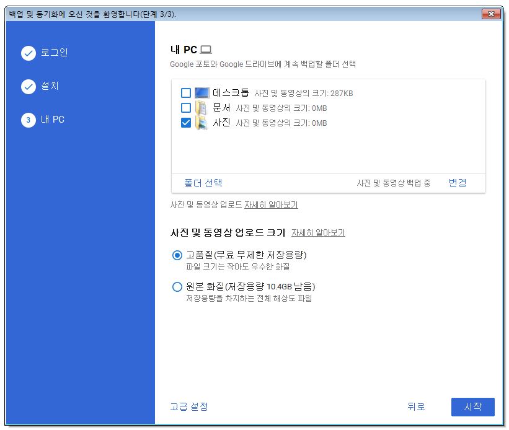Close the backup and sync window

(x=491, y=14)
